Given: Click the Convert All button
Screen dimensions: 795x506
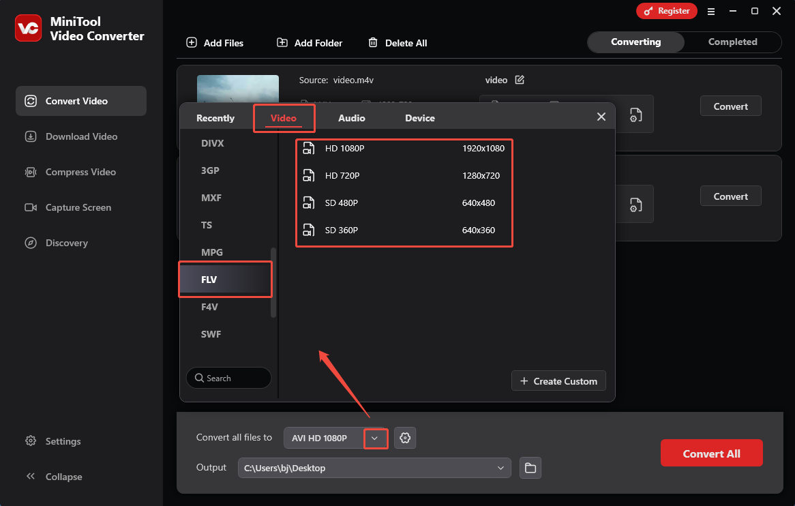Looking at the screenshot, I should tap(711, 453).
